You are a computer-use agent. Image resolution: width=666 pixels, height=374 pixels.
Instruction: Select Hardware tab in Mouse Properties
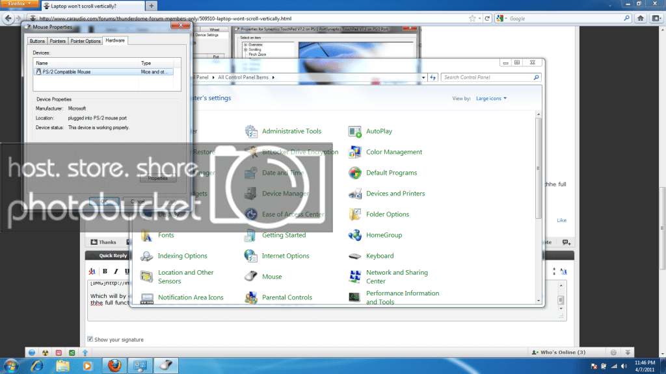[x=115, y=40]
